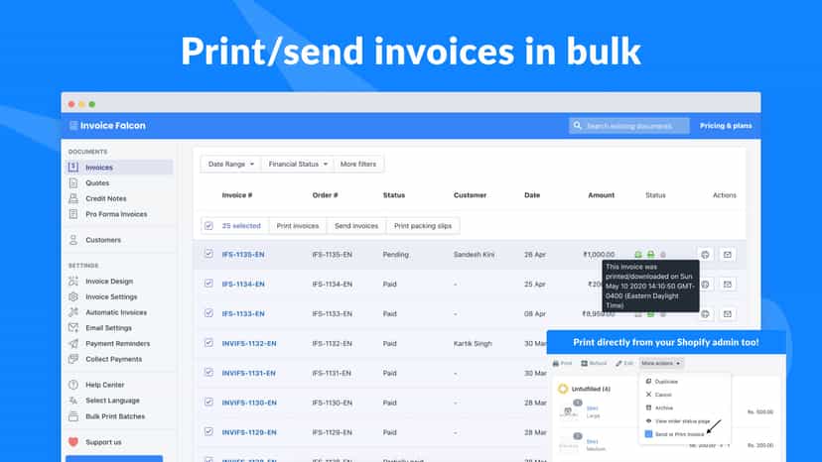Click the Invoice Settings gear icon
This screenshot has height=462, width=822.
click(73, 296)
